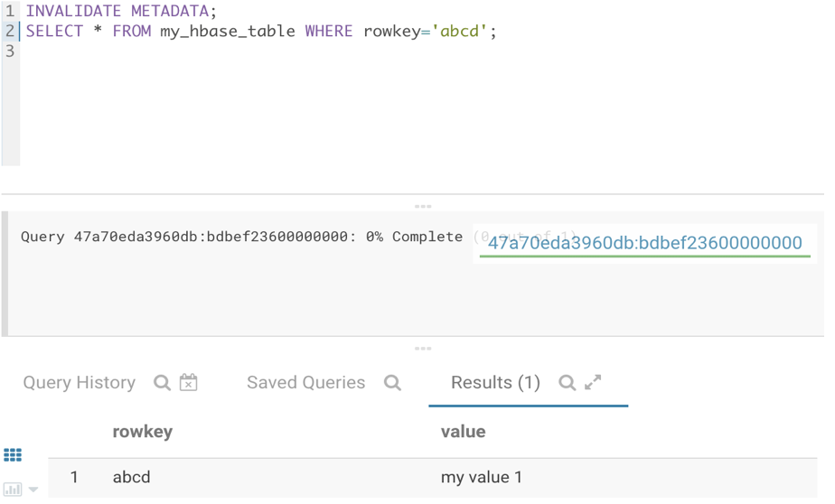Search within Results
The image size is (835, 504).
point(568,383)
